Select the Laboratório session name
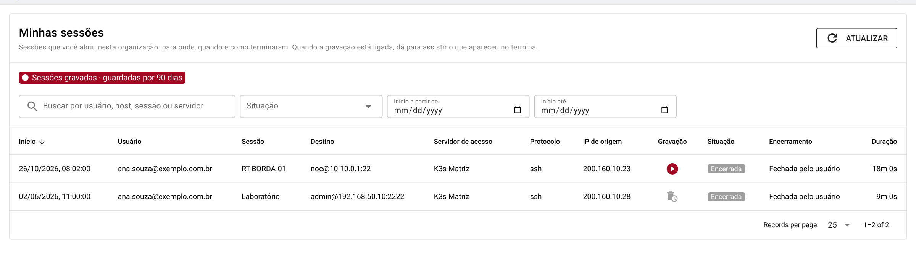Viewport: 916px width, 253px height. click(260, 197)
